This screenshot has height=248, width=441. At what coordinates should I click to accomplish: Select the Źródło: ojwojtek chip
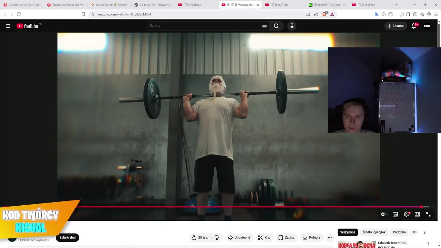(x=374, y=232)
